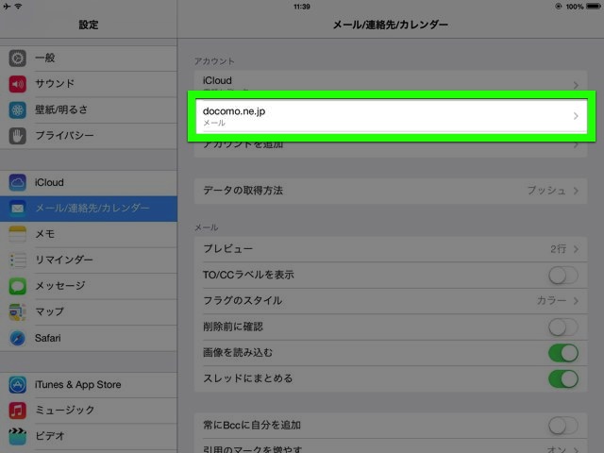This screenshot has width=604, height=453.
Task: Open プレビュー line setting
Action: (391, 249)
